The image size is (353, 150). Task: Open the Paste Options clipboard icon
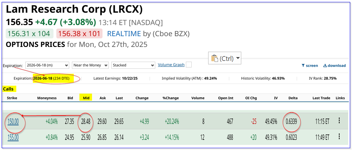tap(214, 59)
